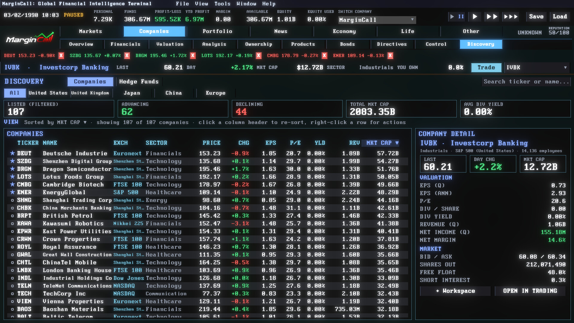
Task: Mark TECH TechCorp Inc watchlist circle
Action: (12, 294)
